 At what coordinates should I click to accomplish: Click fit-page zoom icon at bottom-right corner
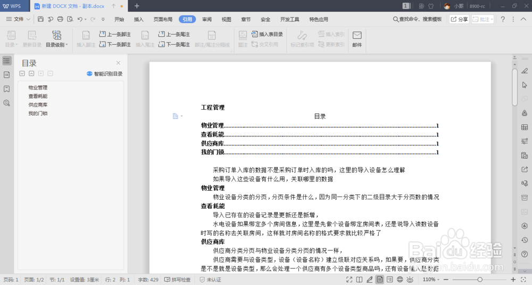523,280
